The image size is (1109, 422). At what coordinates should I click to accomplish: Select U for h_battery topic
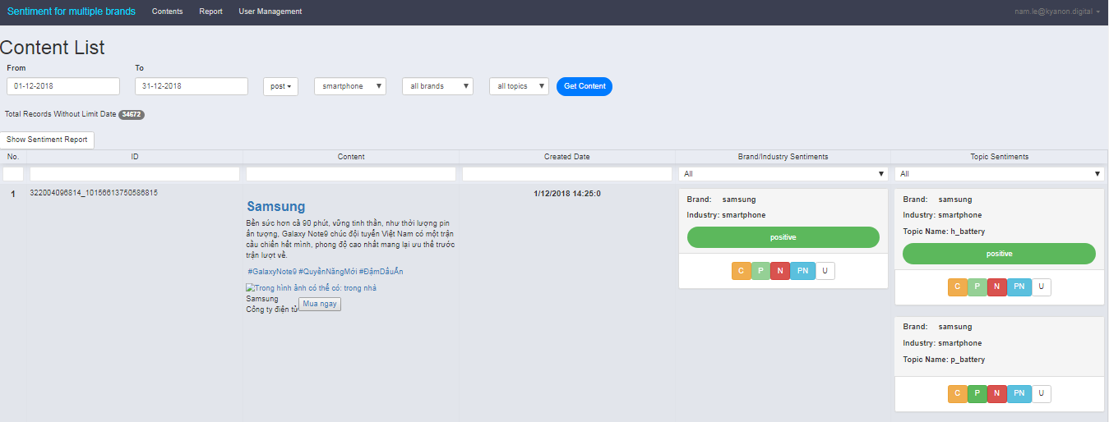tap(1042, 287)
